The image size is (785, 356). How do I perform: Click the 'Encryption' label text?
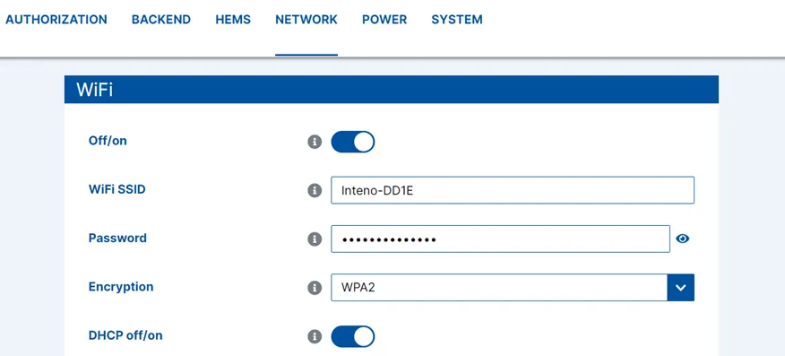[x=121, y=287]
